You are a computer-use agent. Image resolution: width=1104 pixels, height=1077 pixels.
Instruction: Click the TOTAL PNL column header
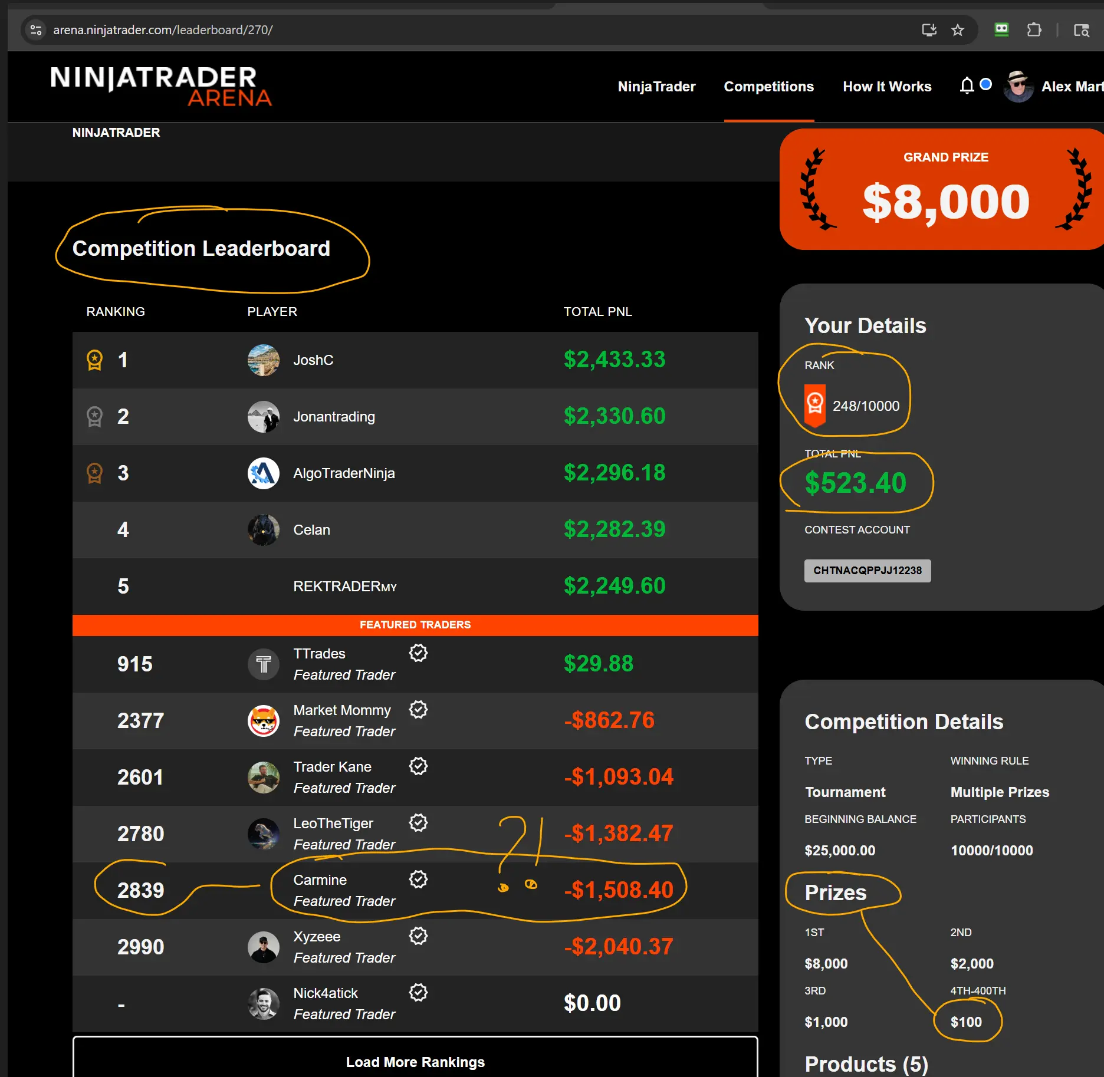(x=597, y=312)
